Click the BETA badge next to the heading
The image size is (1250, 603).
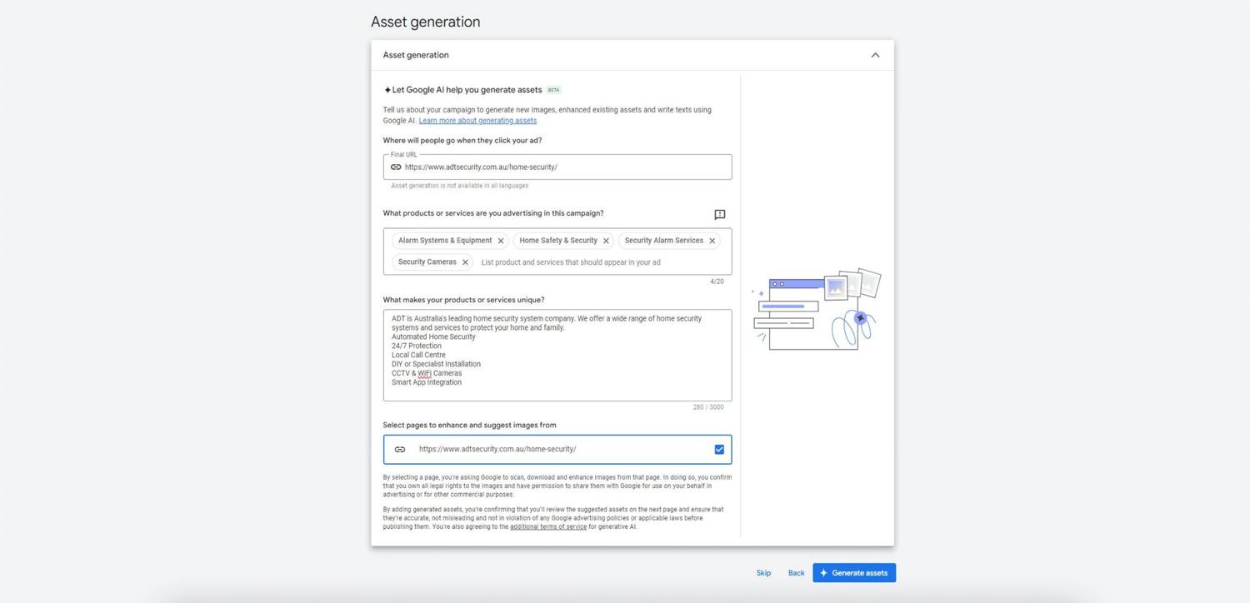552,89
